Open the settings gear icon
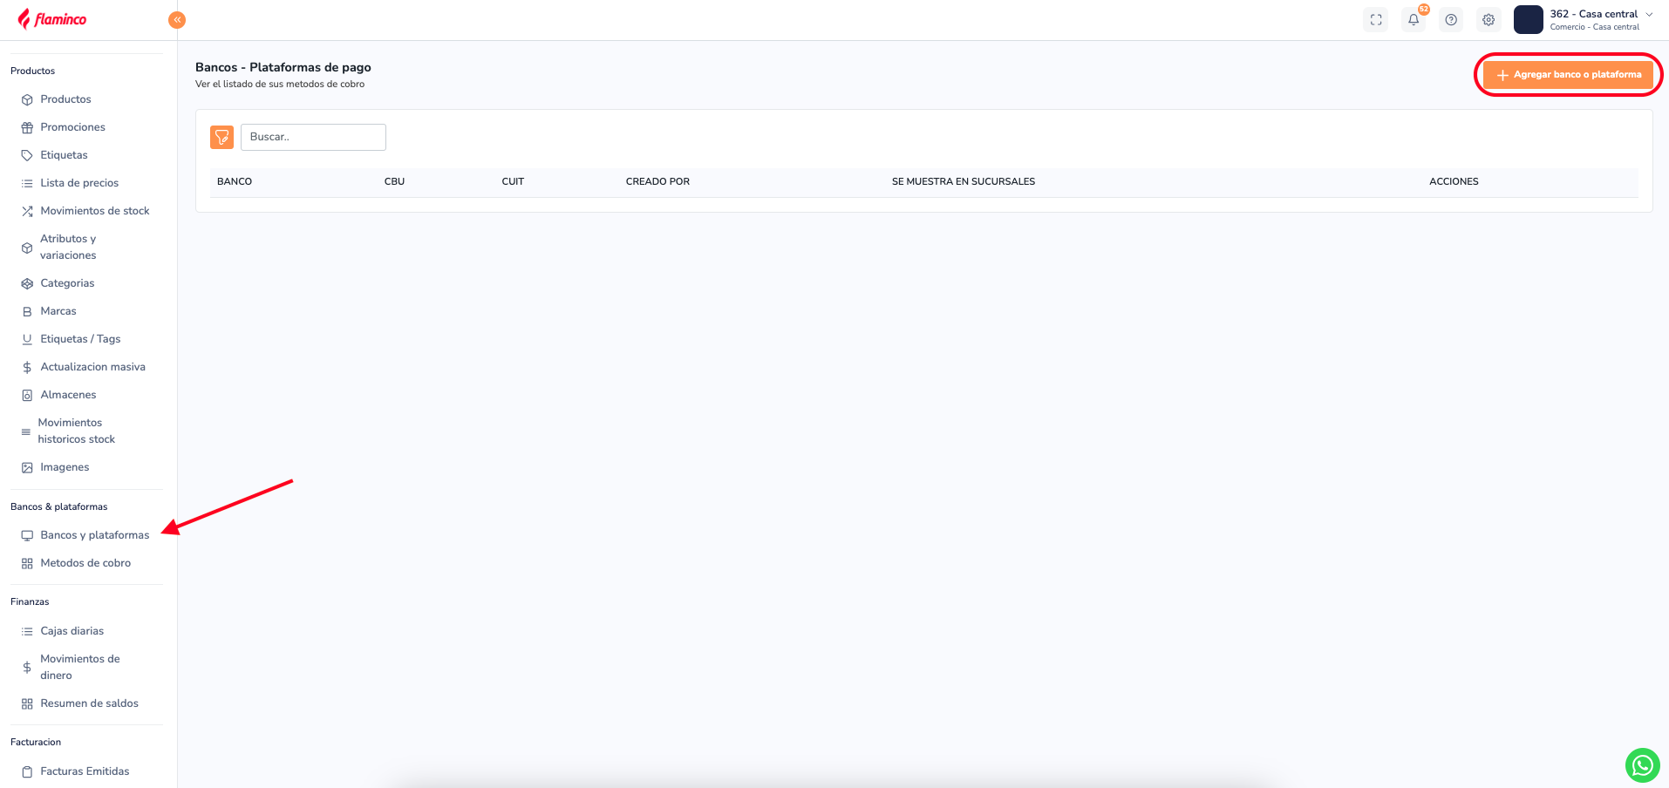 tap(1488, 20)
